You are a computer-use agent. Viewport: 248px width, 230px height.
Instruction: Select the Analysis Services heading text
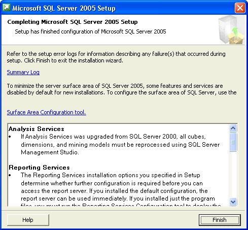(37, 129)
